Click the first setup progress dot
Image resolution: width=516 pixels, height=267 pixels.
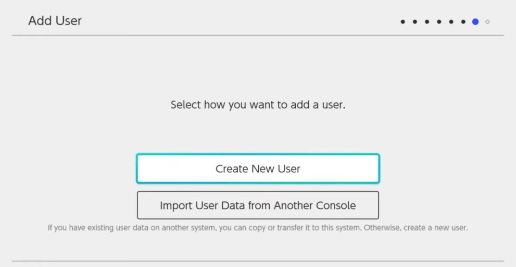402,22
